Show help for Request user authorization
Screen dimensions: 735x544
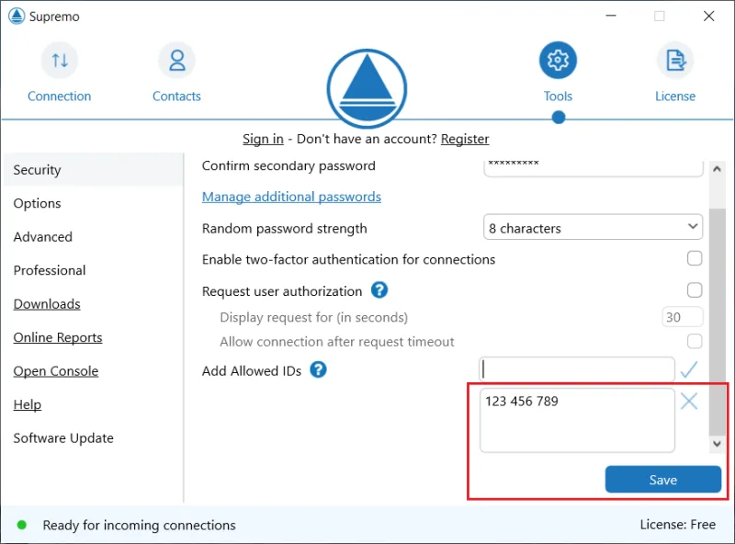click(x=379, y=290)
